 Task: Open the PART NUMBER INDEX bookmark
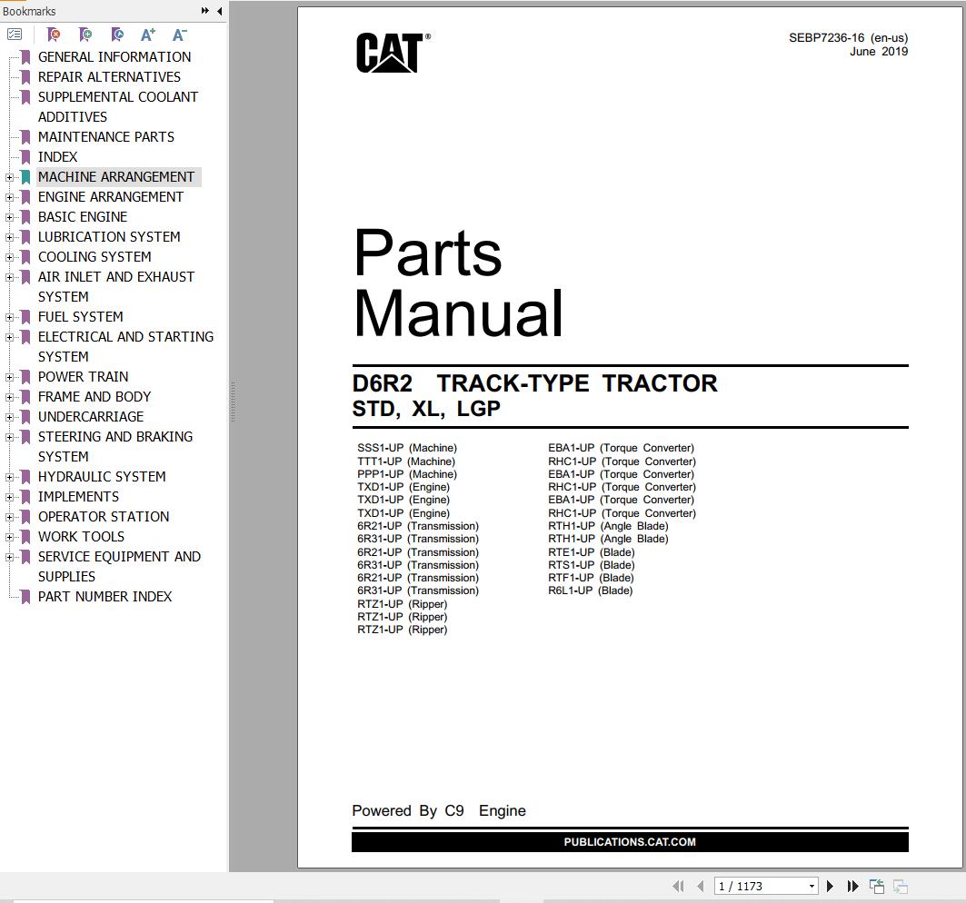click(x=105, y=596)
